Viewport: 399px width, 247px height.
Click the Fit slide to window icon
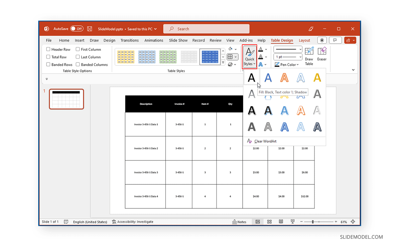(x=353, y=222)
